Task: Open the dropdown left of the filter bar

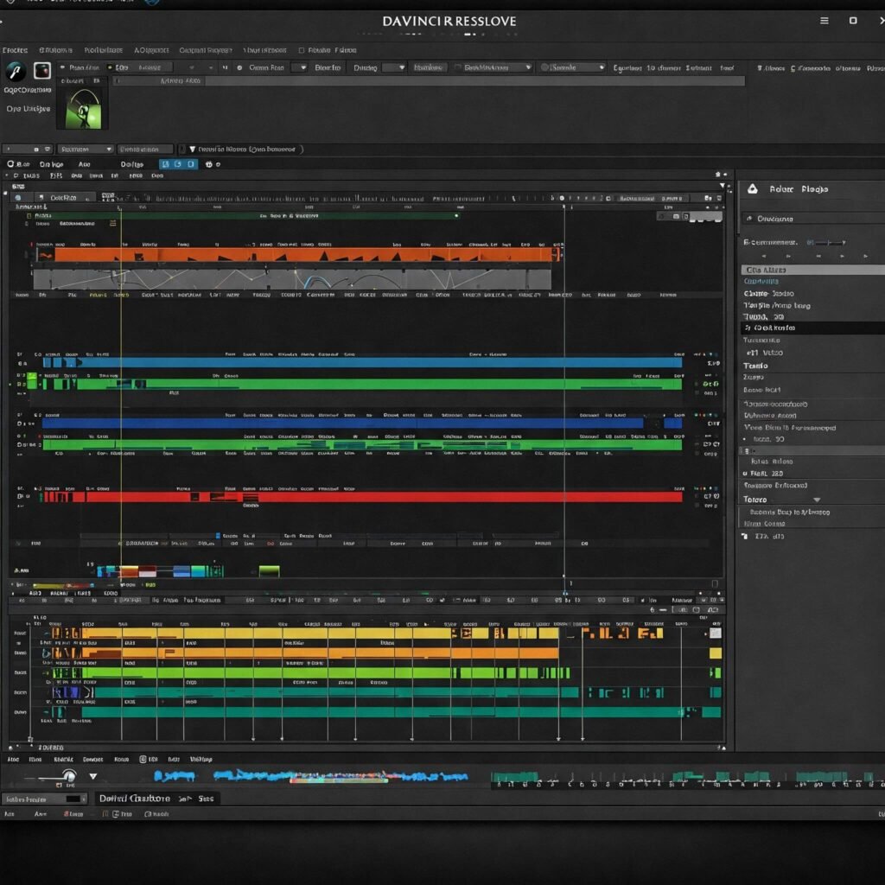Action: (86, 149)
